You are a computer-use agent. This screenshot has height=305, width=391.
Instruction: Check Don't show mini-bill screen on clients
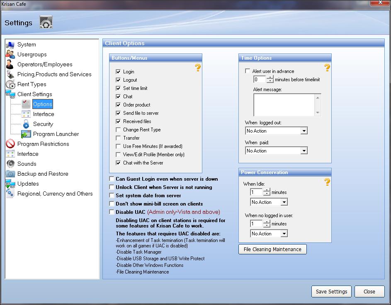[112, 203]
